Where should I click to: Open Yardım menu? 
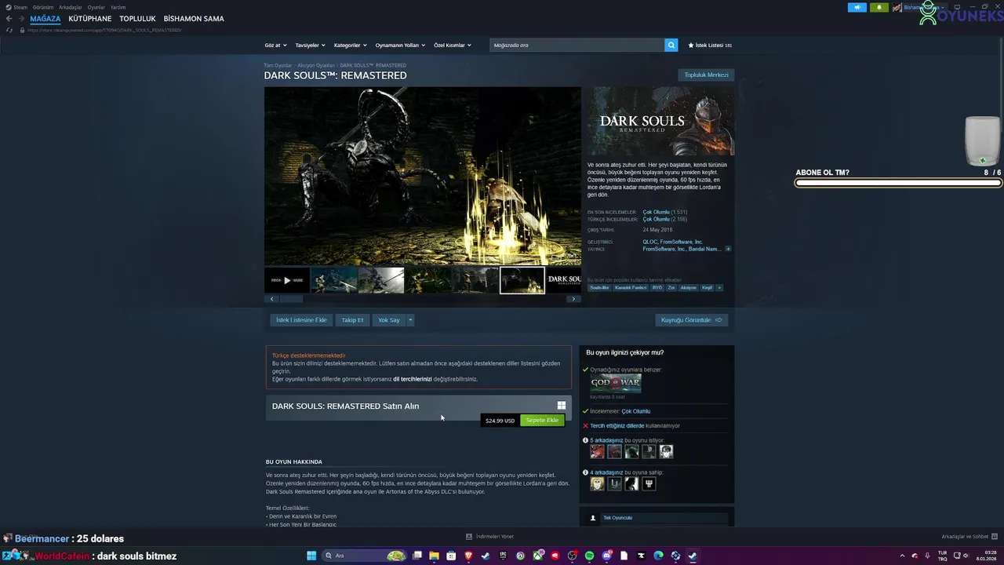(118, 7)
